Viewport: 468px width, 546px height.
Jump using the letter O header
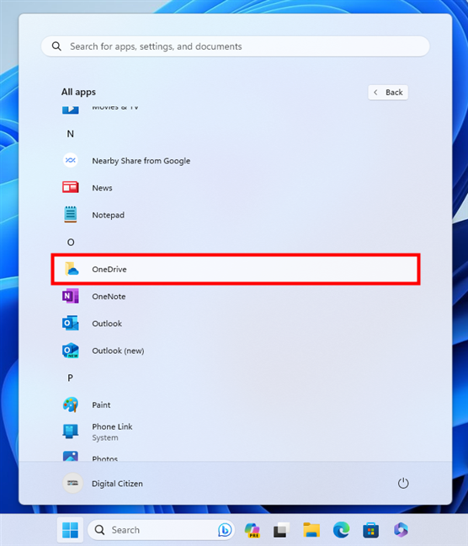71,243
